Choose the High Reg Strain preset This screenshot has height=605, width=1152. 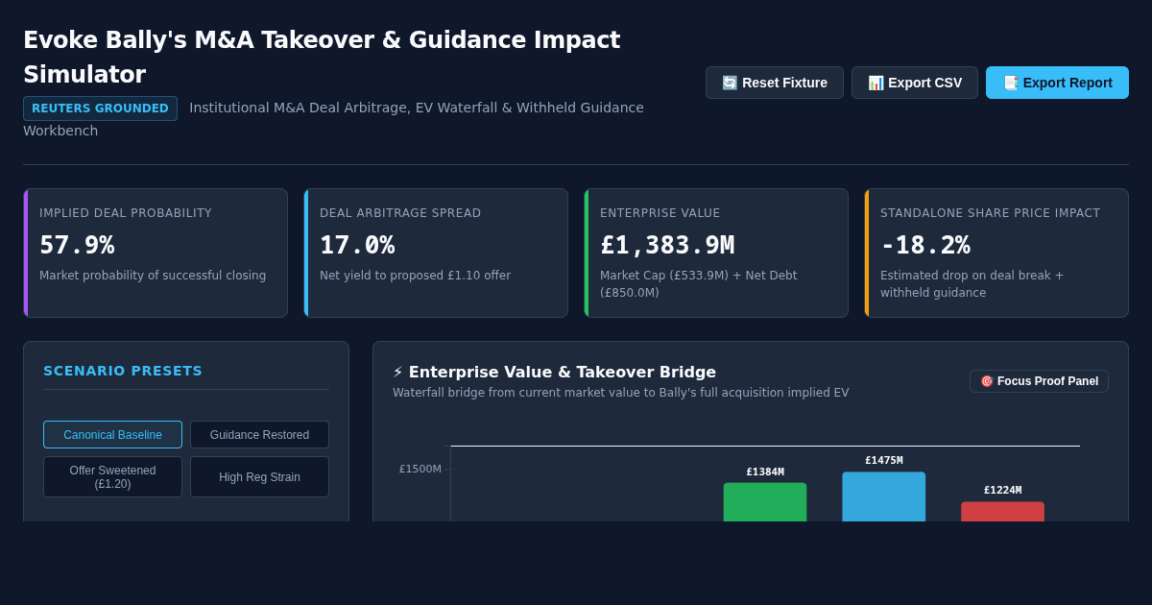[259, 477]
